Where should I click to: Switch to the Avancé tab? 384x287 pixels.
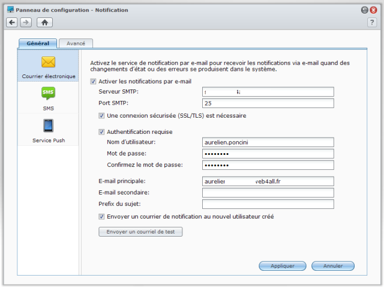click(x=76, y=43)
